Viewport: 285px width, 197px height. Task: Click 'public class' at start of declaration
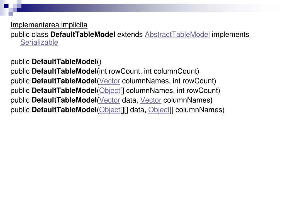29,35
